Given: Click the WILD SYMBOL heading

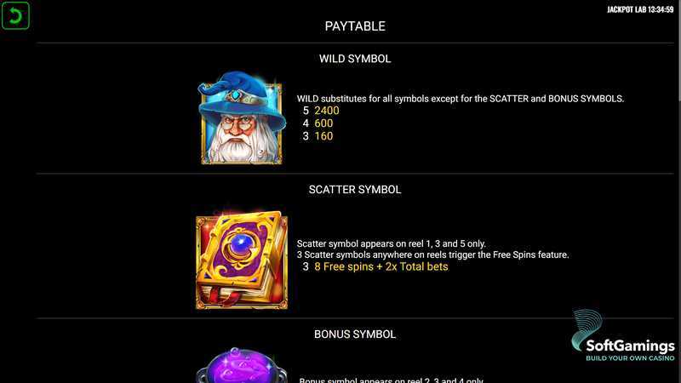Looking at the screenshot, I should point(355,59).
